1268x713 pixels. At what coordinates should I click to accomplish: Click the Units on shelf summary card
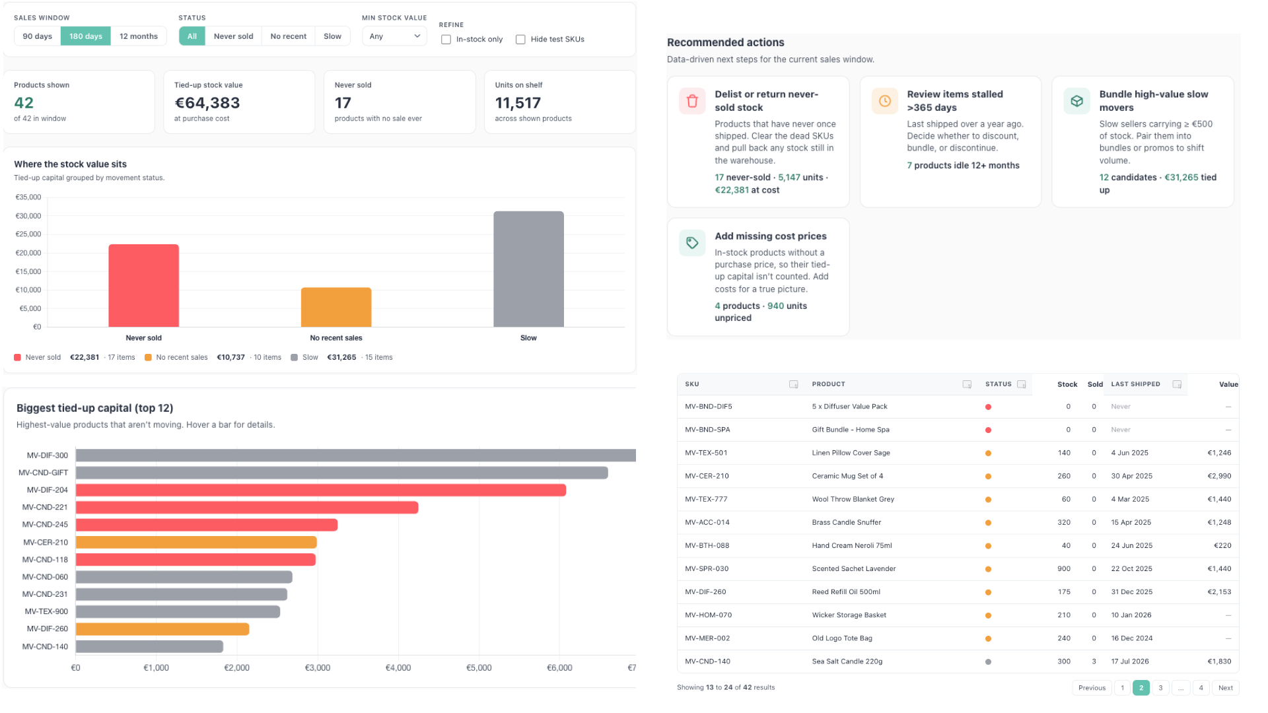(x=560, y=102)
